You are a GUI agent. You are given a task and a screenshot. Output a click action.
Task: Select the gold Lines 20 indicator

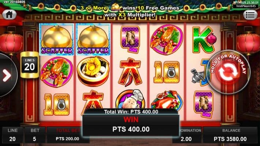coord(30,65)
